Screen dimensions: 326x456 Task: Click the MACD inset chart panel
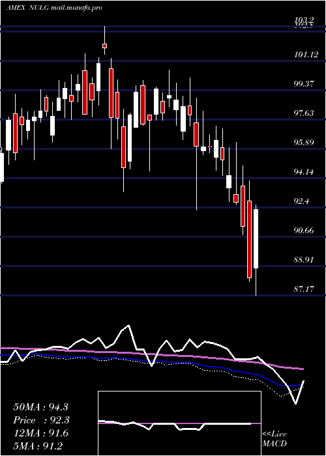(x=179, y=423)
